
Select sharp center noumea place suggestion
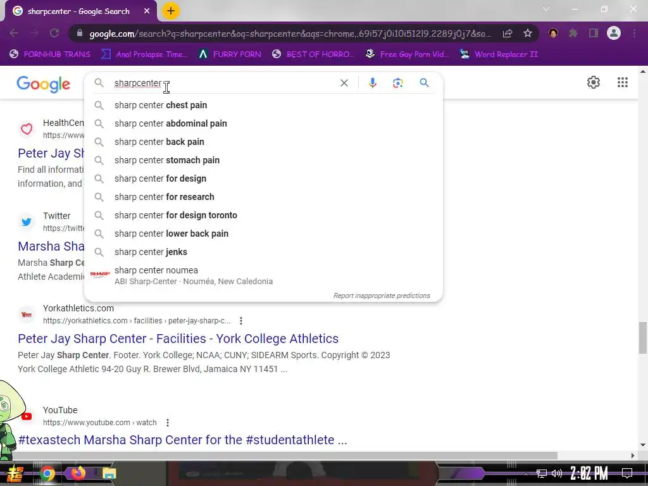click(263, 275)
